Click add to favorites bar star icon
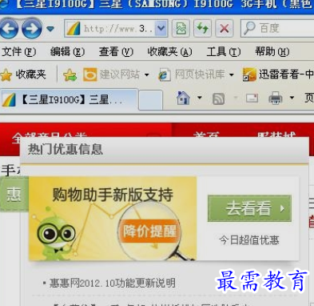314x306 pixels. [70, 75]
